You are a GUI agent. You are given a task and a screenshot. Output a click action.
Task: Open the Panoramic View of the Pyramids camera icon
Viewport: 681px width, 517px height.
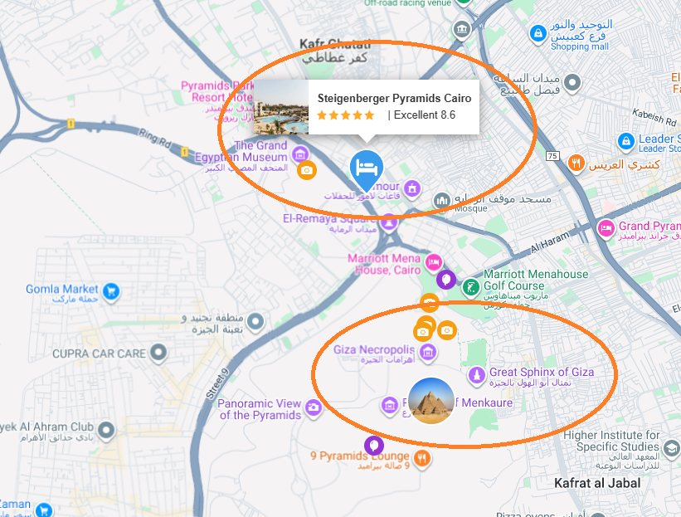[x=314, y=407]
